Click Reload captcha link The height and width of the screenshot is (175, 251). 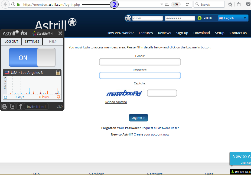[x=116, y=102]
